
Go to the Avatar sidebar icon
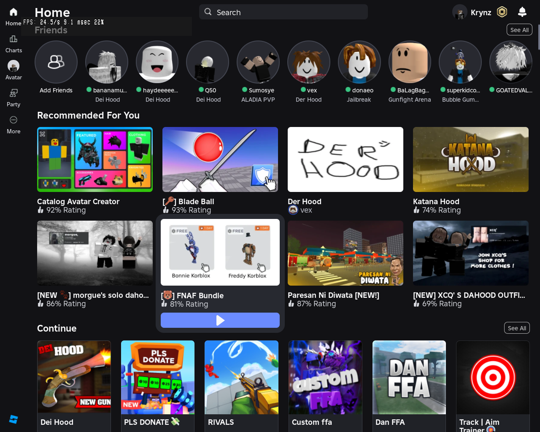pos(13,66)
